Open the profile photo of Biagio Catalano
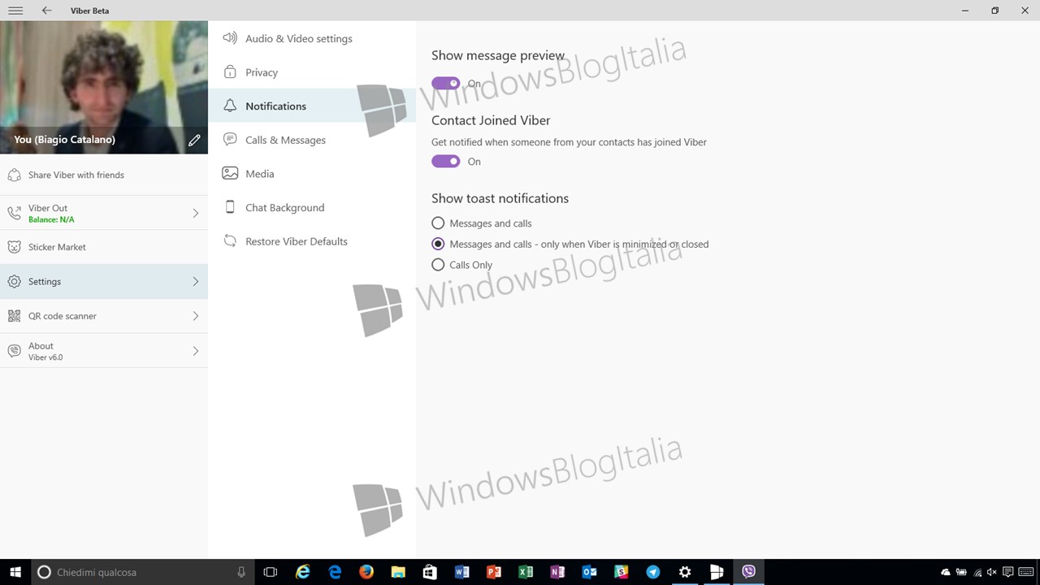 click(104, 87)
